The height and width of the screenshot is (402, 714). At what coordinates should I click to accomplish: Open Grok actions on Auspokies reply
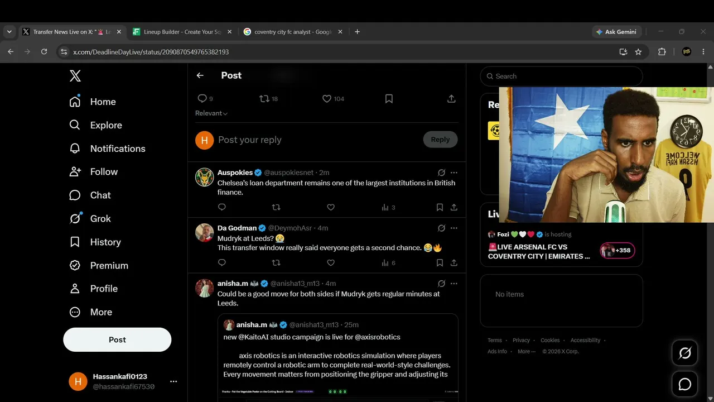pyautogui.click(x=441, y=173)
